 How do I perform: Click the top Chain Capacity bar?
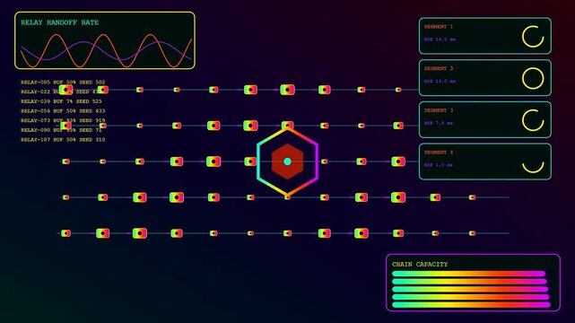point(468,274)
